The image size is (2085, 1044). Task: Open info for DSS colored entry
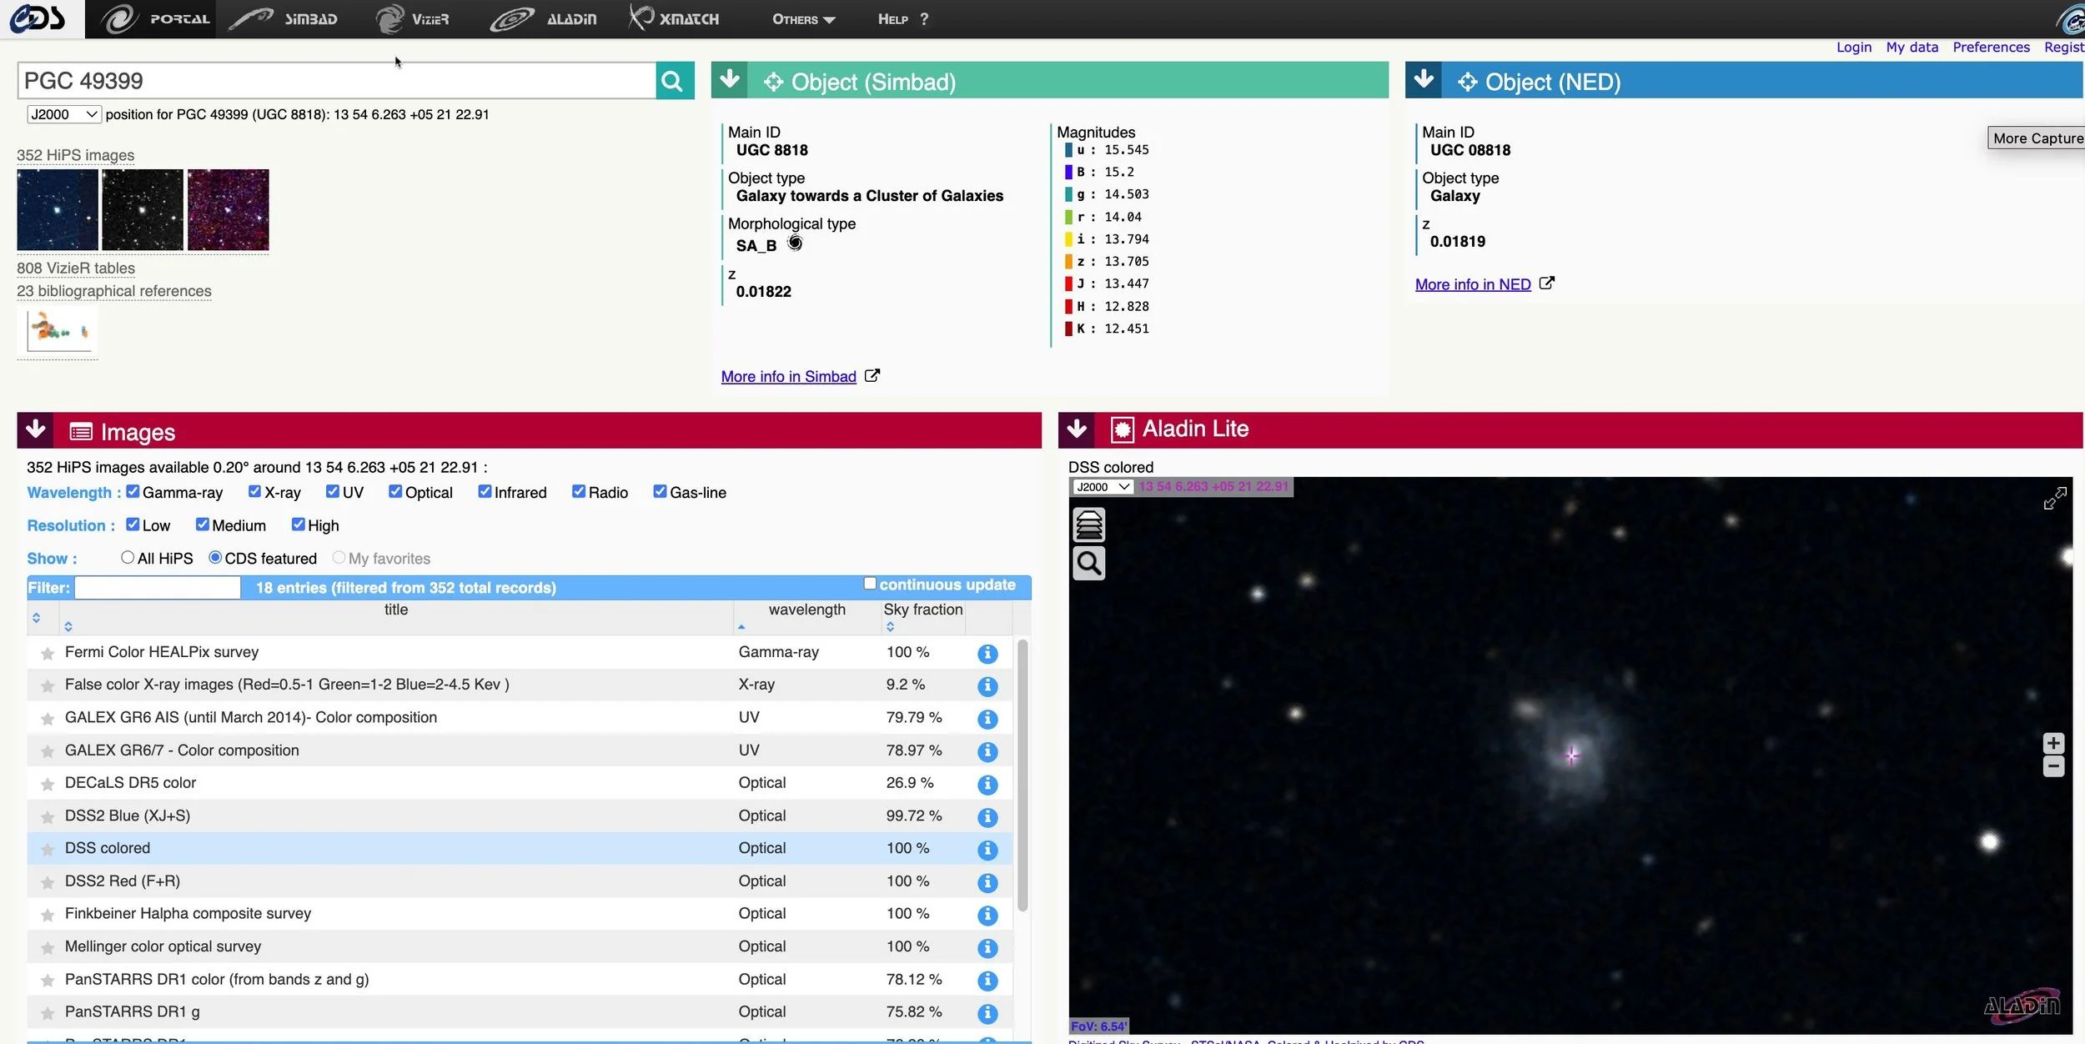pos(987,849)
